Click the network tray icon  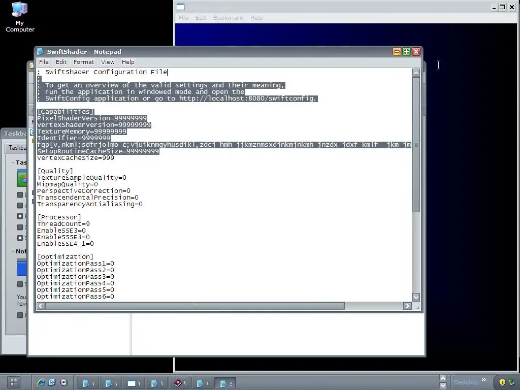pyautogui.click(x=512, y=382)
